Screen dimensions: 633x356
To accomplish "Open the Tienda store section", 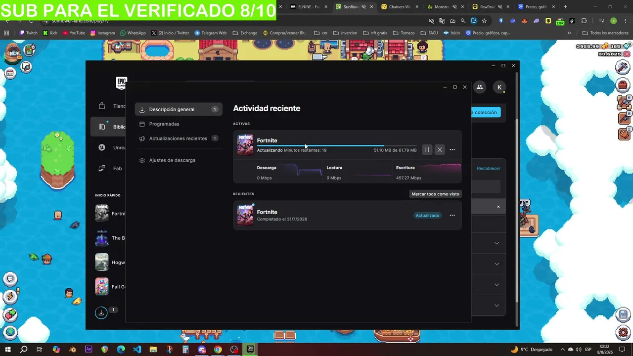I will click(112, 106).
